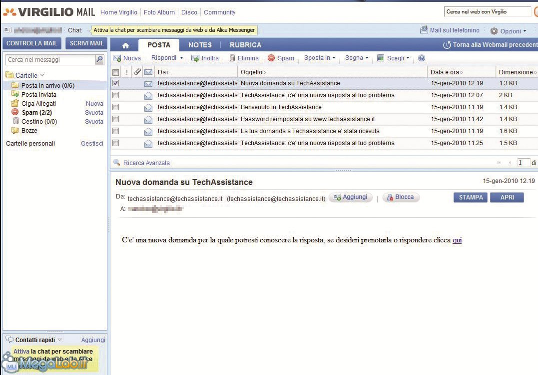Screen dimensions: 538x375
Task: Click the Spam folder red icon
Action: pyautogui.click(x=15, y=112)
